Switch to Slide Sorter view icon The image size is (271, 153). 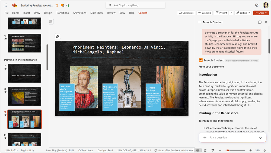205,150
